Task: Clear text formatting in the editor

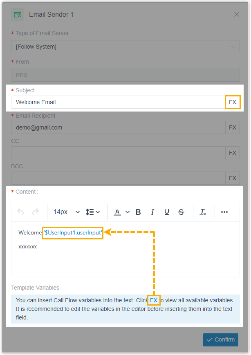Action: [x=203, y=212]
